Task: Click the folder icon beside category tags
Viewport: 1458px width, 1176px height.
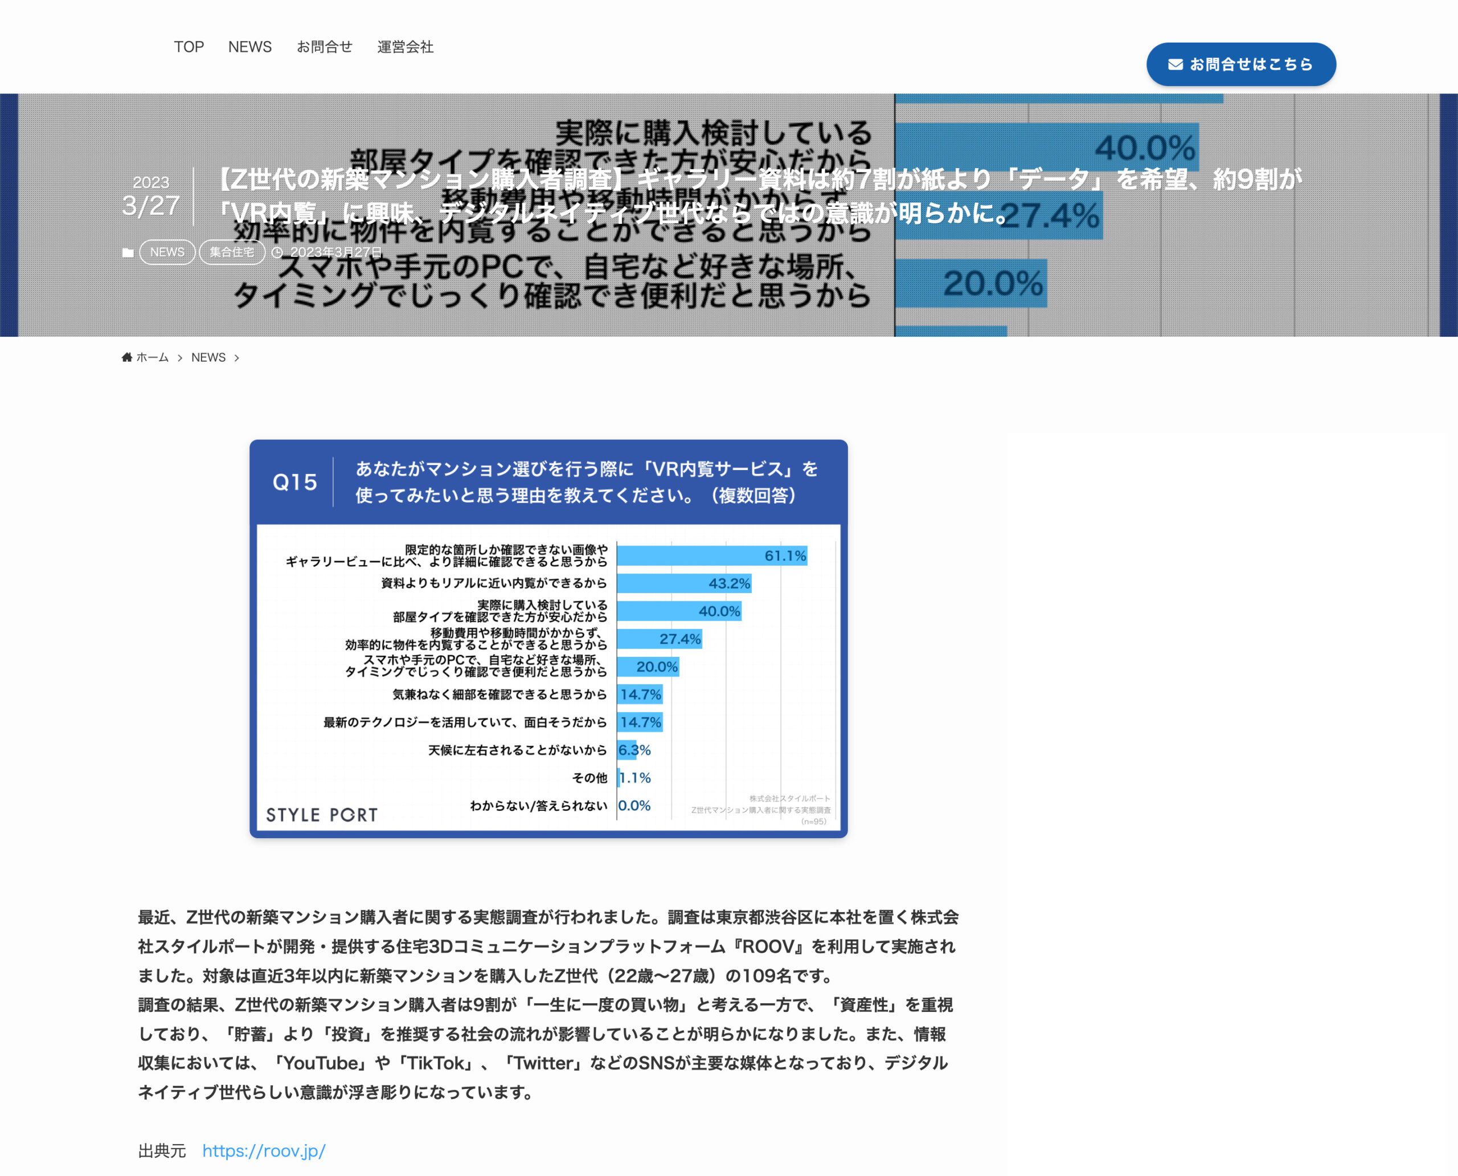Action: pyautogui.click(x=128, y=252)
